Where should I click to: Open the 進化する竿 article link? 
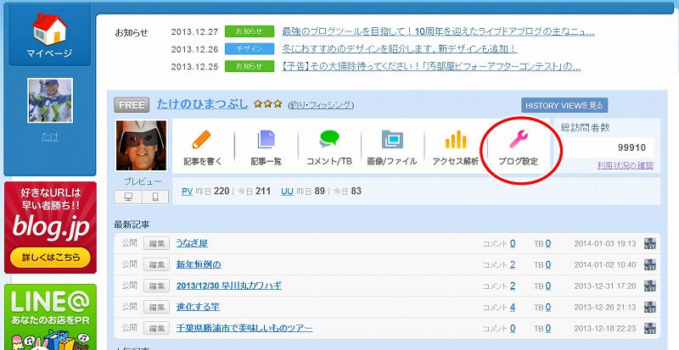tap(198, 307)
